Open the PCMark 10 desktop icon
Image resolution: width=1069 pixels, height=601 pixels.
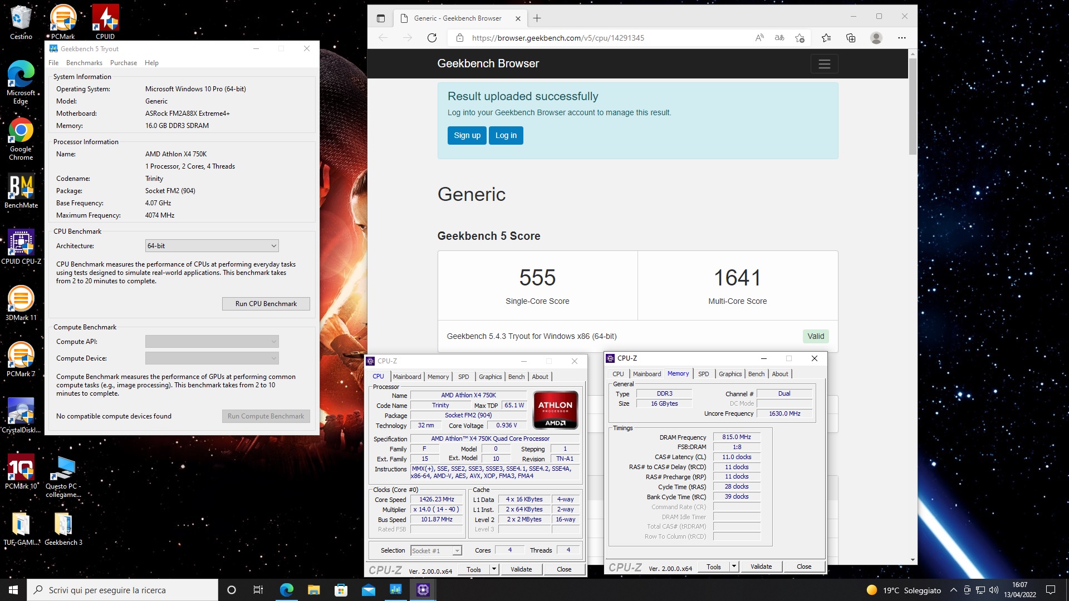21,472
